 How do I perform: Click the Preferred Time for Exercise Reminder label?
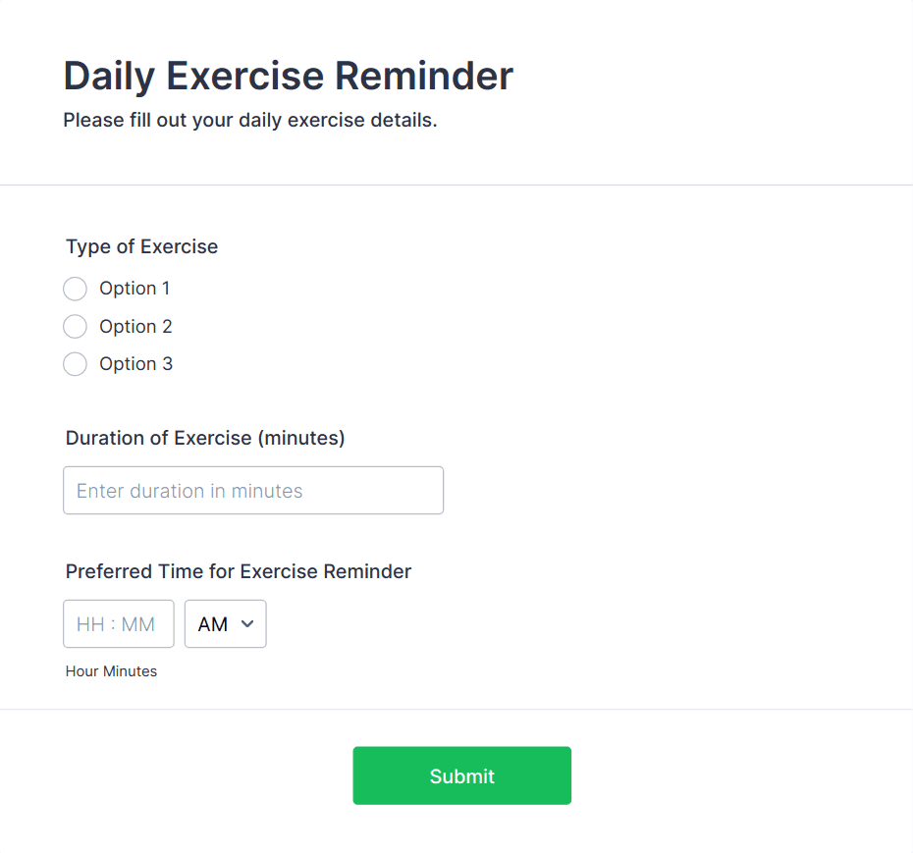[x=238, y=571]
